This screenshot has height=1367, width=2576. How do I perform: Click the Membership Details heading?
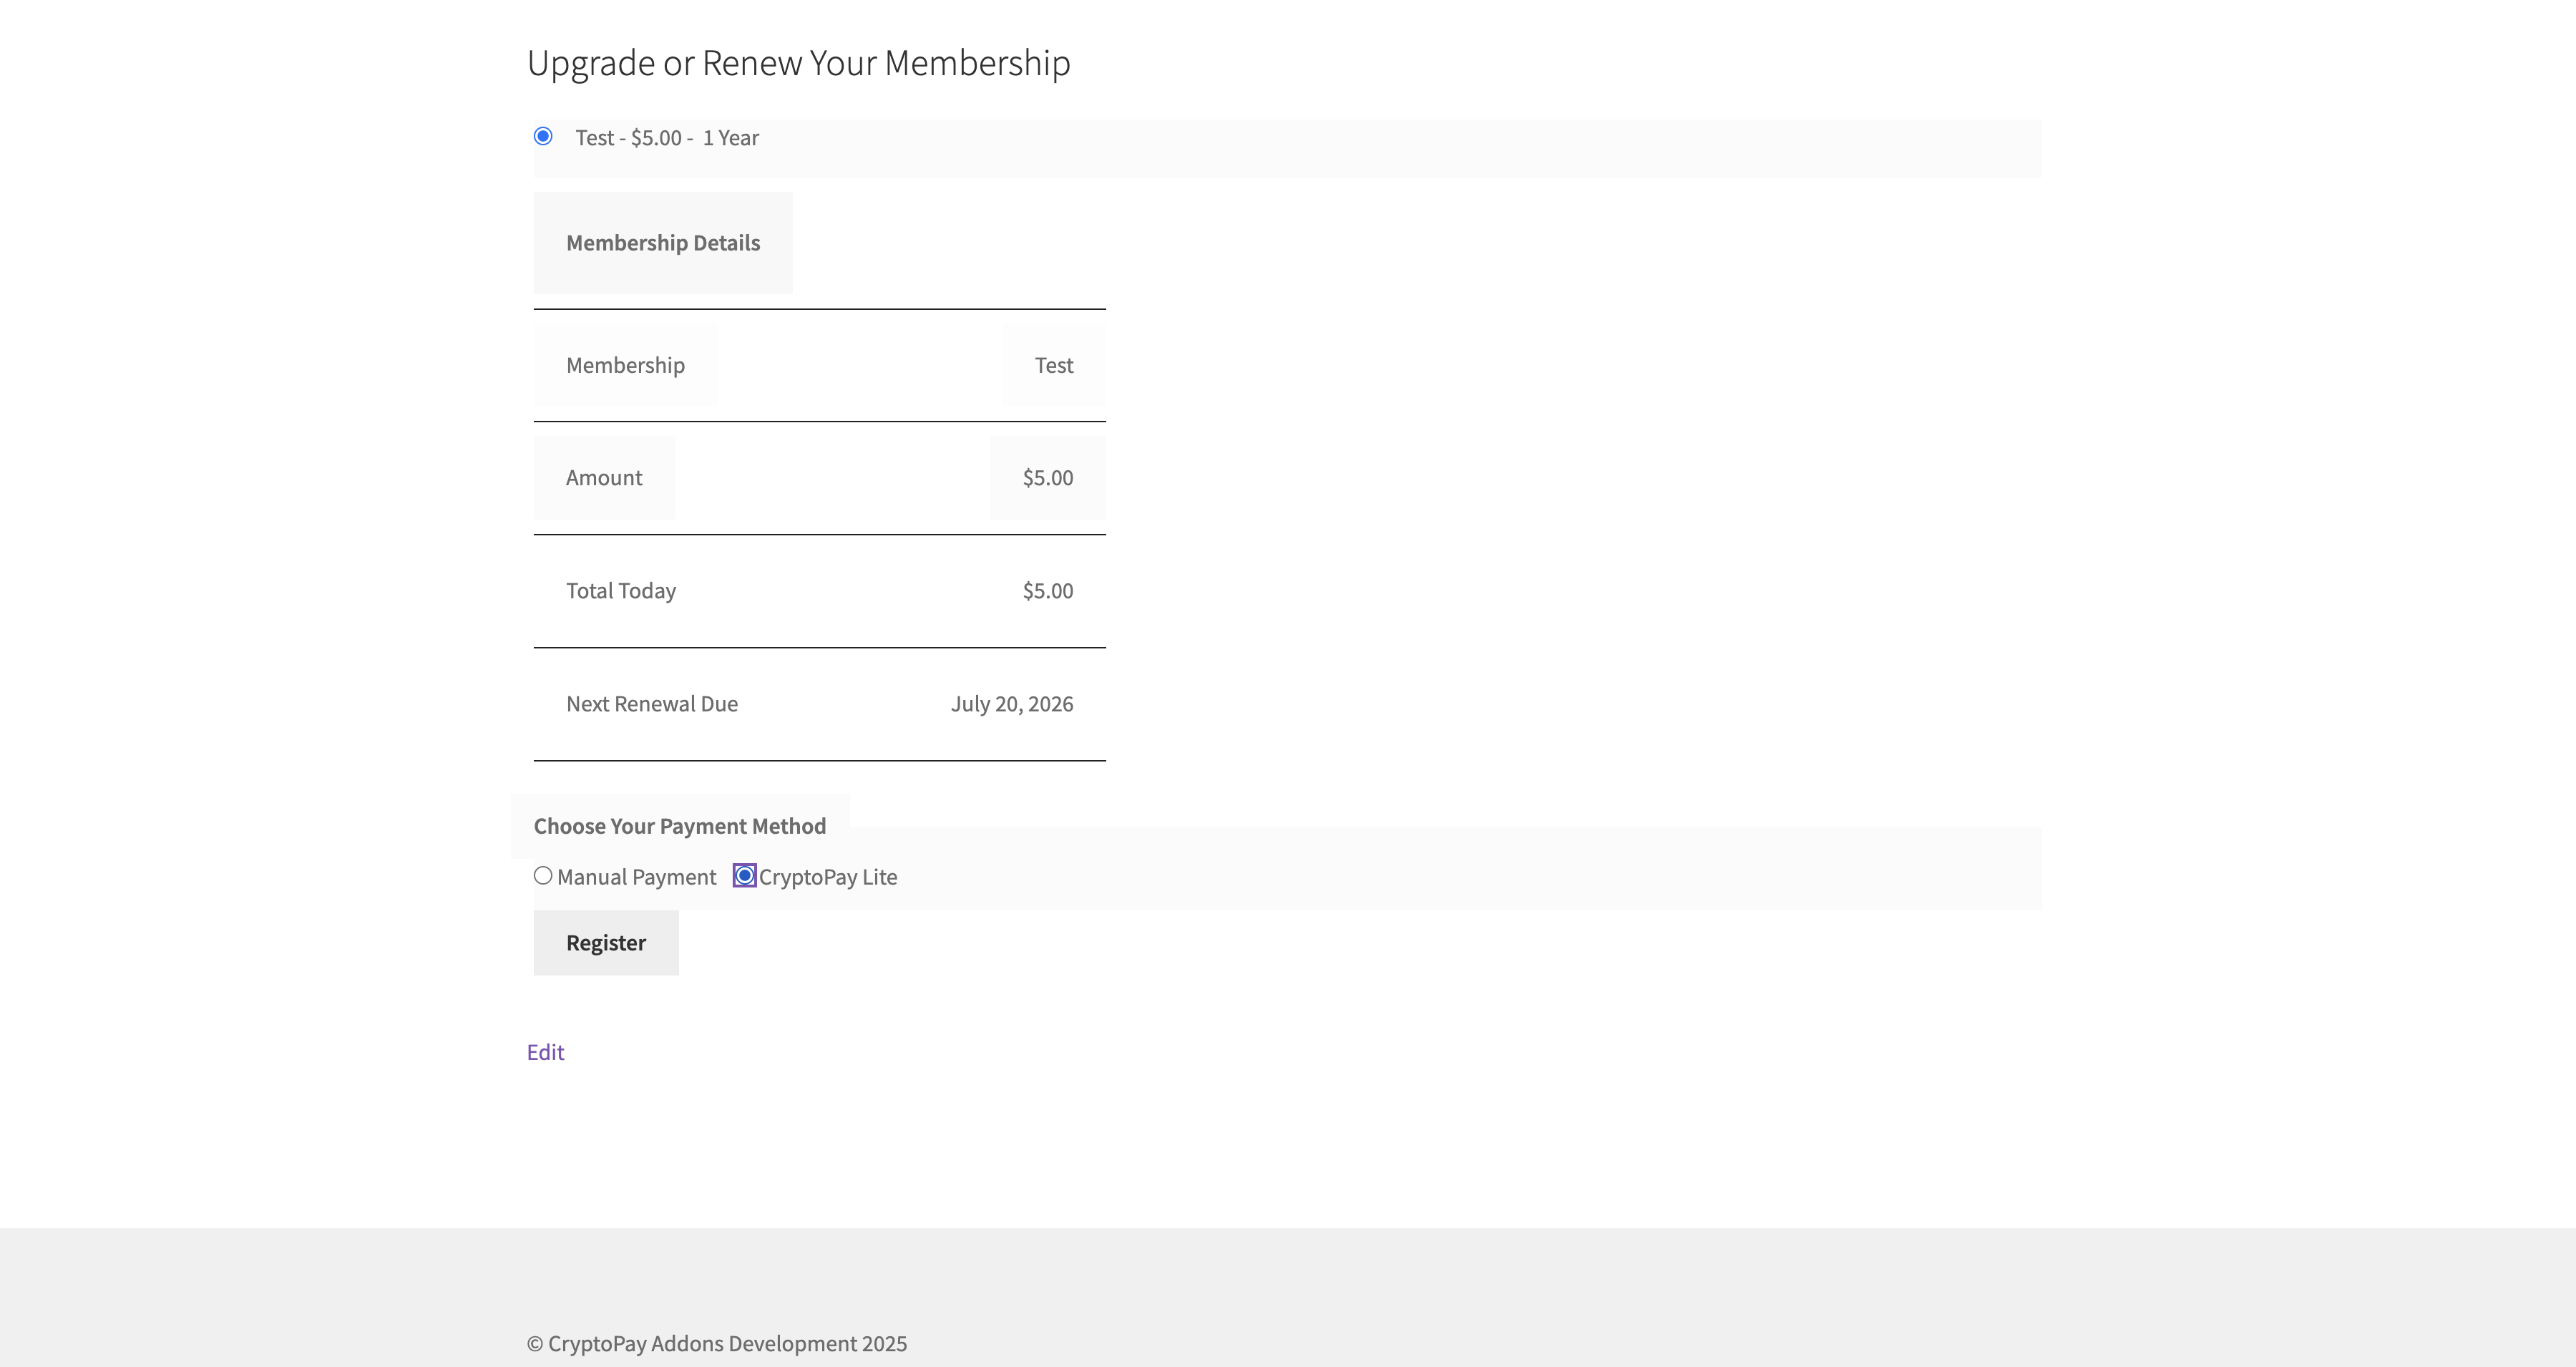tap(663, 243)
